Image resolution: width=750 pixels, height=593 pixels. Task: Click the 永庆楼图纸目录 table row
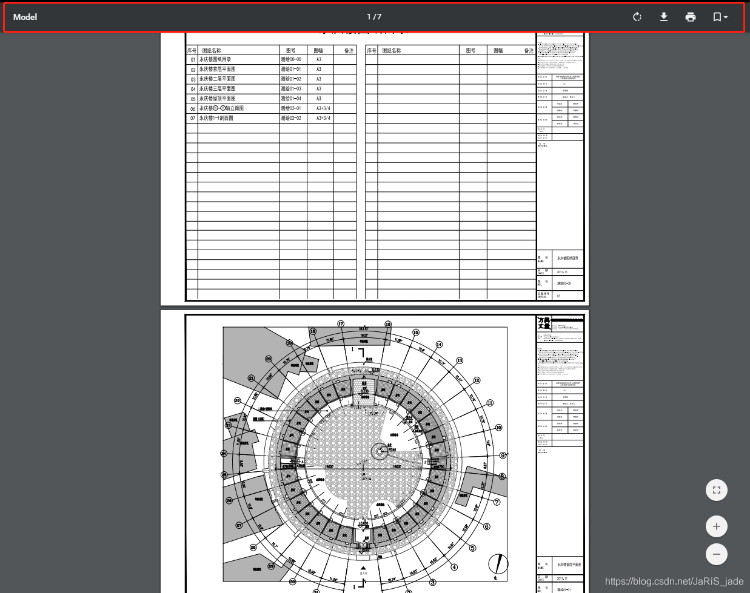point(270,59)
